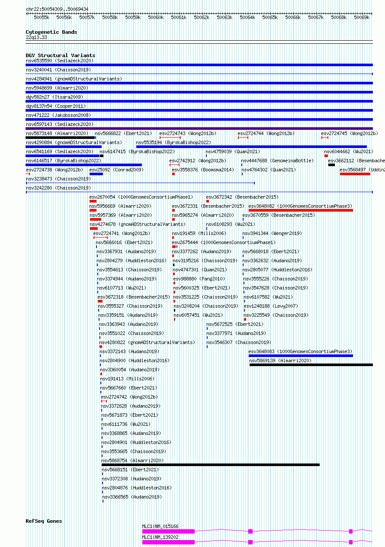Click the RefSeq Genes track title
Image resolution: width=385 pixels, height=547 pixels.
44,521
